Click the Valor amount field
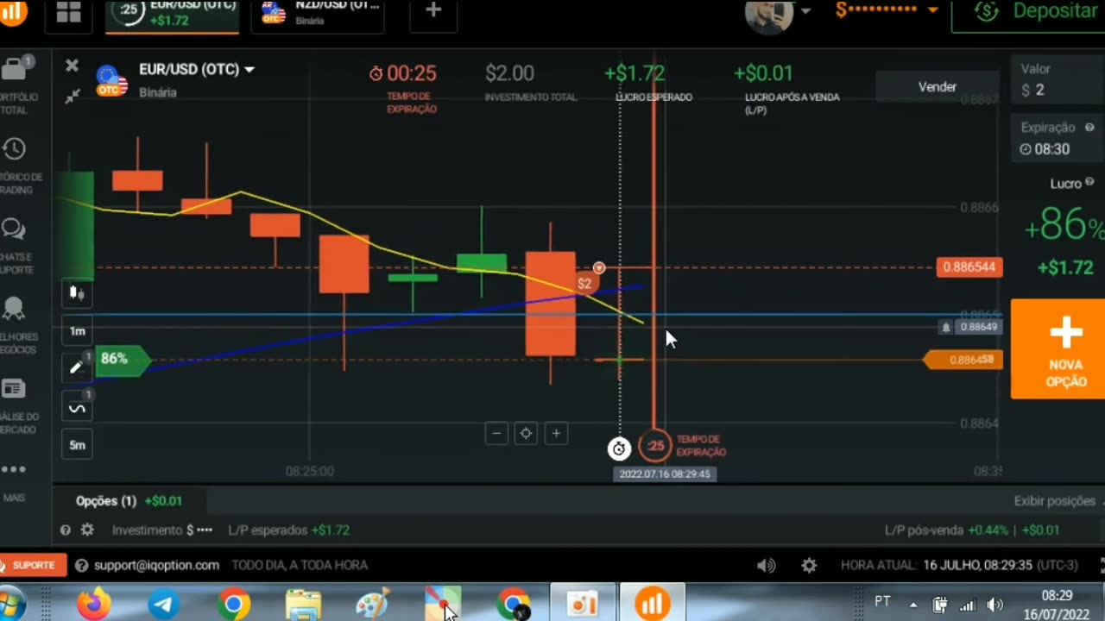The height and width of the screenshot is (621, 1105). pyautogui.click(x=1057, y=80)
